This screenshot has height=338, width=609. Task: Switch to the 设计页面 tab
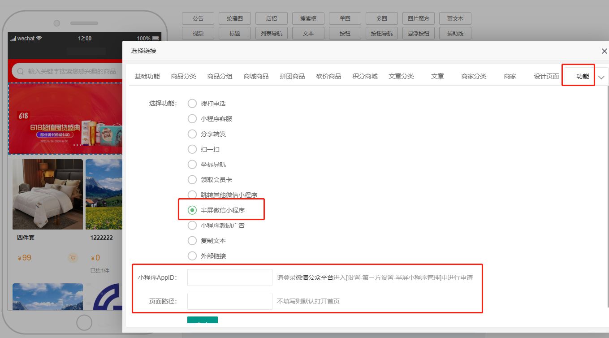546,77
